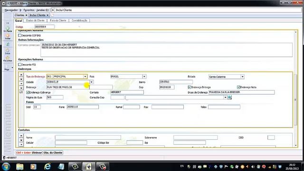Click the Início home sidebar icon
The height and width of the screenshot is (171, 304).
(x=8, y=51)
